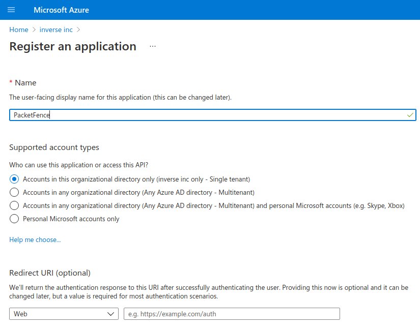Image resolution: width=420 pixels, height=329 pixels.
Task: Enable Multitenant and personal Microsoft accounts option
Action: 14,205
